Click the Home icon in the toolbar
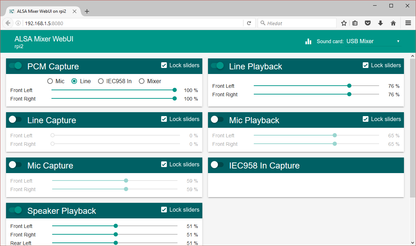The height and width of the screenshot is (246, 416). click(x=393, y=23)
